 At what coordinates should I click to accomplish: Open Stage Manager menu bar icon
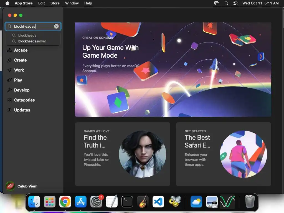pyautogui.click(x=217, y=3)
